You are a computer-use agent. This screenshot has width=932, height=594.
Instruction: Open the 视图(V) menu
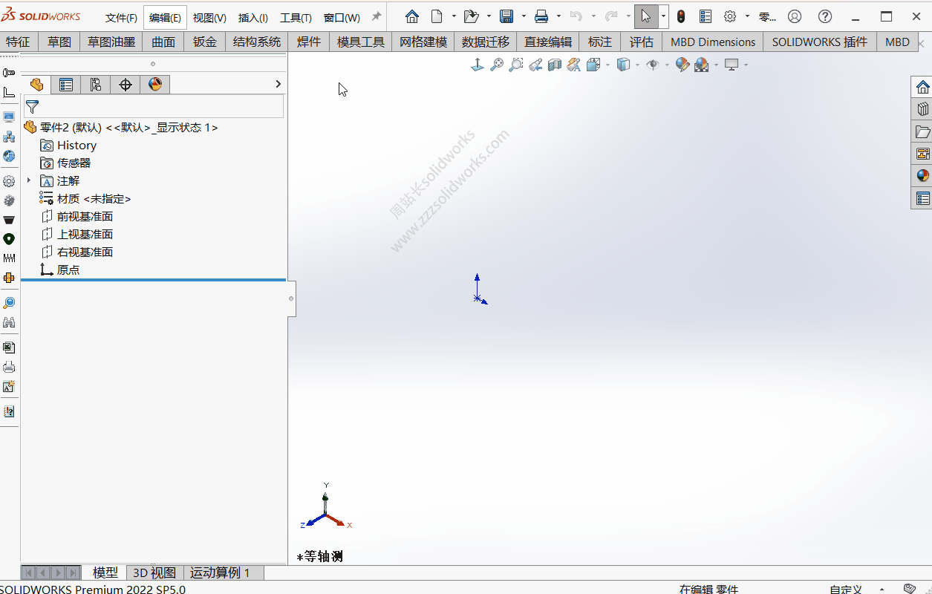209,18
